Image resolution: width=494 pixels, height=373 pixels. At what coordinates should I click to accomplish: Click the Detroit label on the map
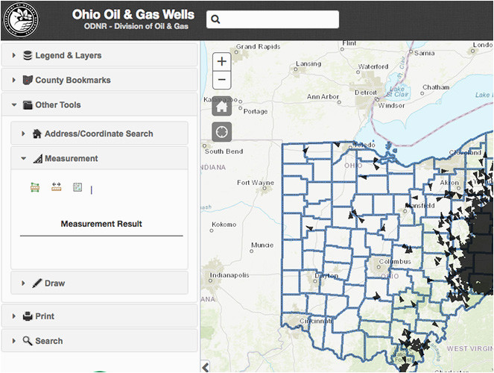pos(366,93)
